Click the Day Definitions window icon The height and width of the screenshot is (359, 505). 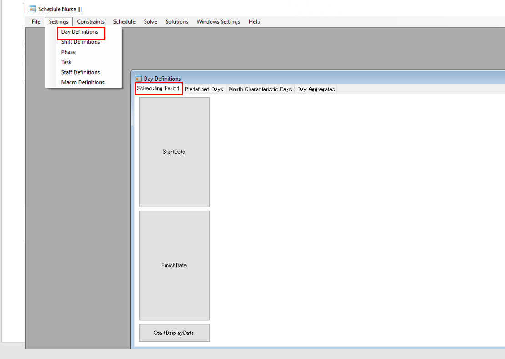(x=138, y=78)
